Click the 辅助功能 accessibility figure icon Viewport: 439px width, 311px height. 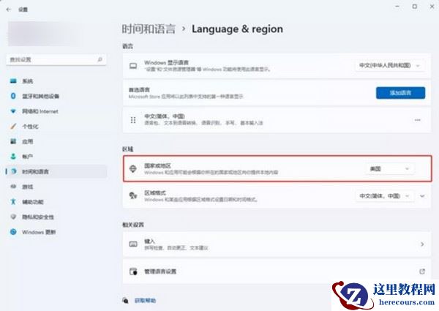coord(13,201)
